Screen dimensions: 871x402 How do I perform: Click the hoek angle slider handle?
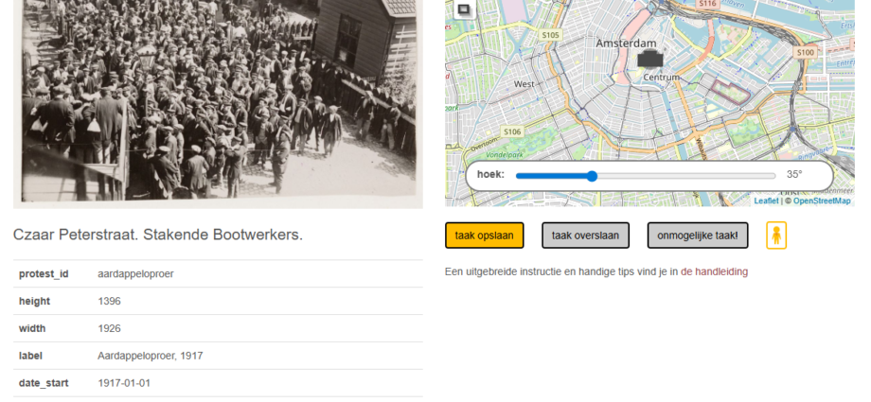[592, 176]
